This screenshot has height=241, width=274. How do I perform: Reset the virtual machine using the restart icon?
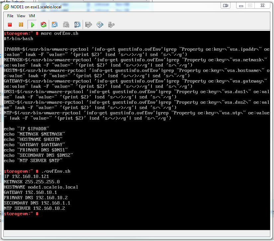(43, 25)
